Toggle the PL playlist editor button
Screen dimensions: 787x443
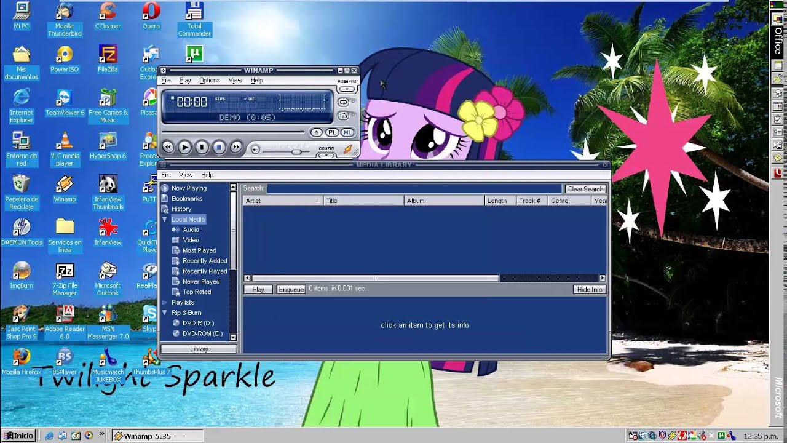[x=332, y=132]
